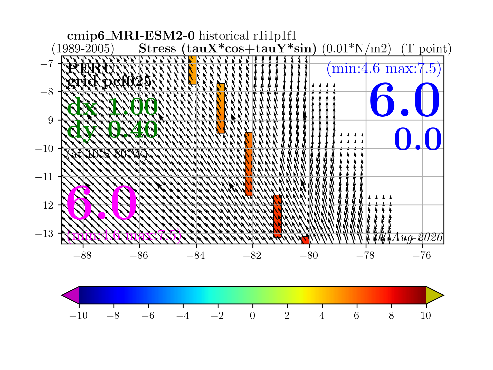493x370 pixels.
Task: Click the Stress (tauX*cos+tauY*sin) title
Action: pos(227,49)
